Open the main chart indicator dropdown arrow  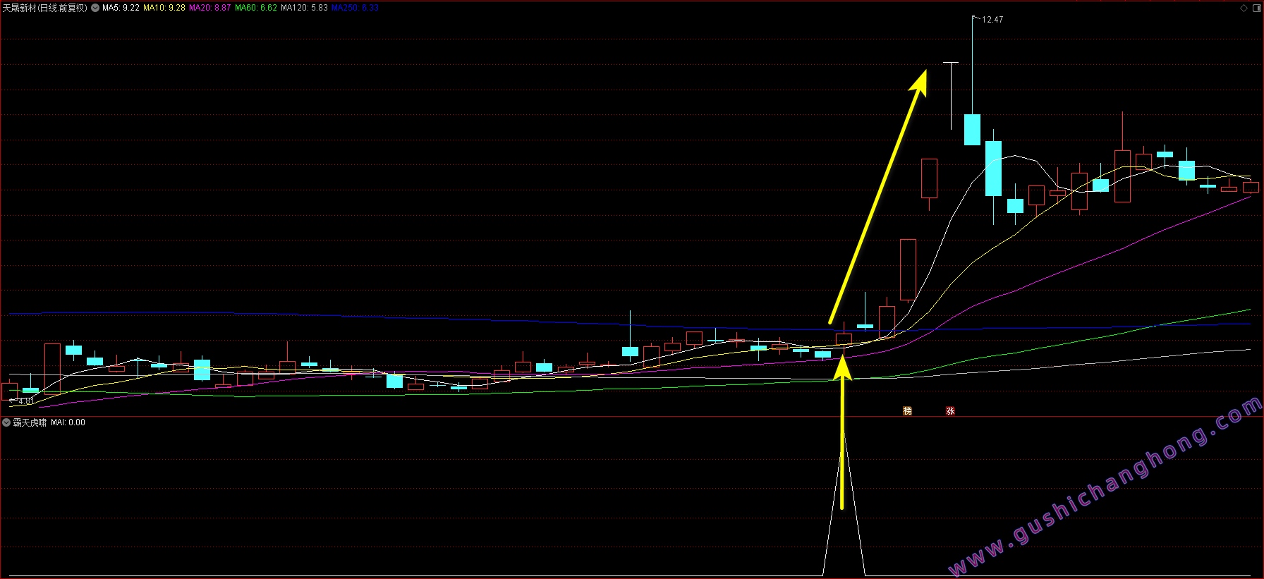point(95,8)
